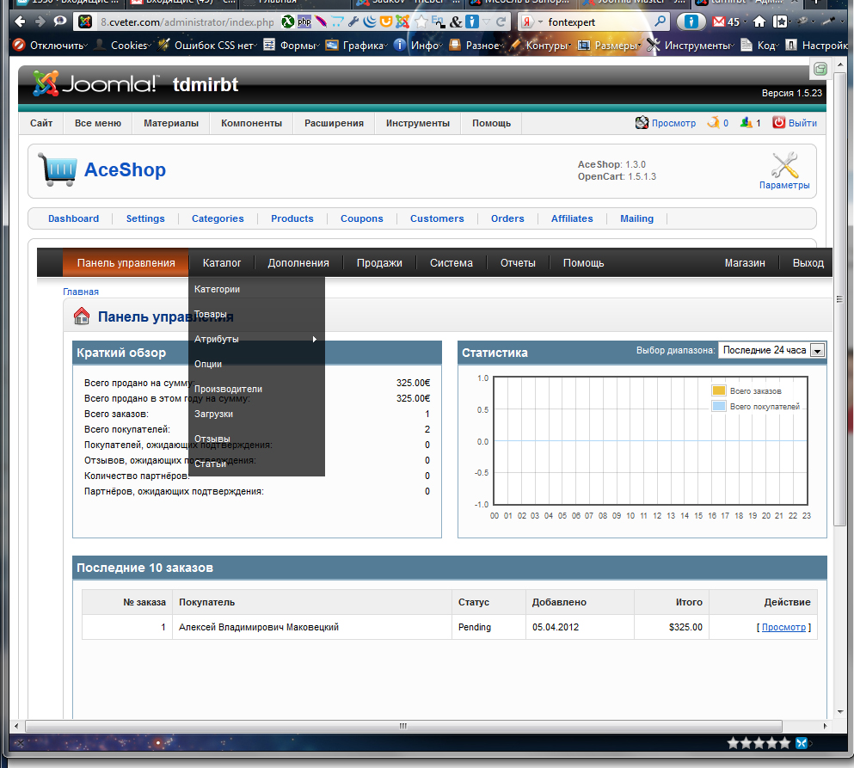Viewport: 854px width, 768px height.
Task: Open Графика web developer menu
Action: pyautogui.click(x=357, y=46)
